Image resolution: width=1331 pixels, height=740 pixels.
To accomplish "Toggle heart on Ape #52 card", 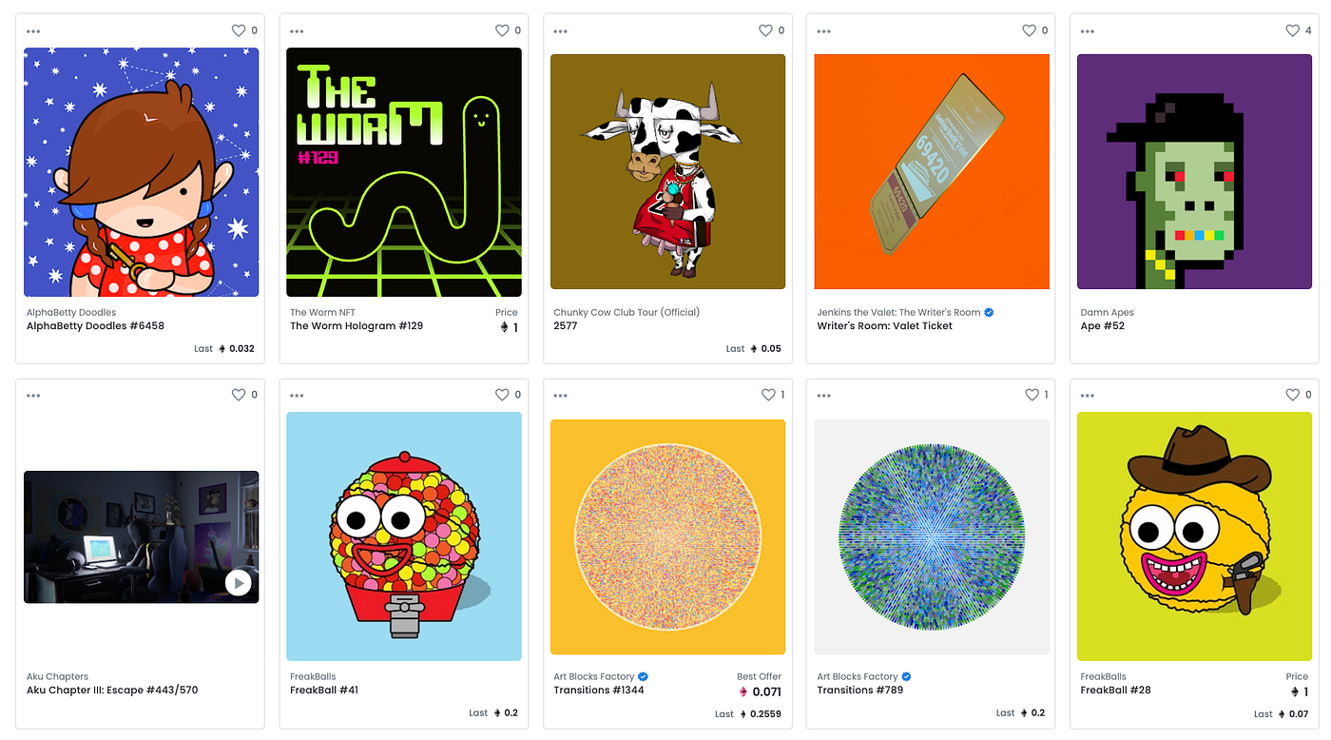I will tap(1292, 30).
